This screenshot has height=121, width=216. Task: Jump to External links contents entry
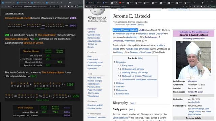point(122,94)
